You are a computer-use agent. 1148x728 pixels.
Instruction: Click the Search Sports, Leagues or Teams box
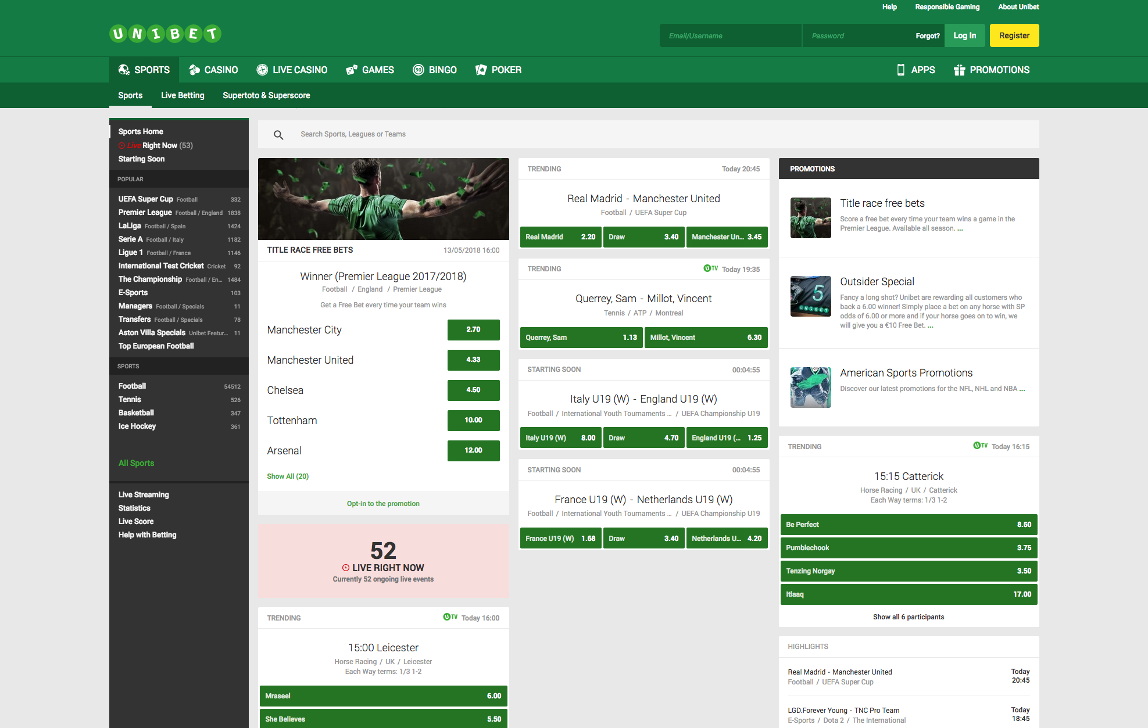649,134
